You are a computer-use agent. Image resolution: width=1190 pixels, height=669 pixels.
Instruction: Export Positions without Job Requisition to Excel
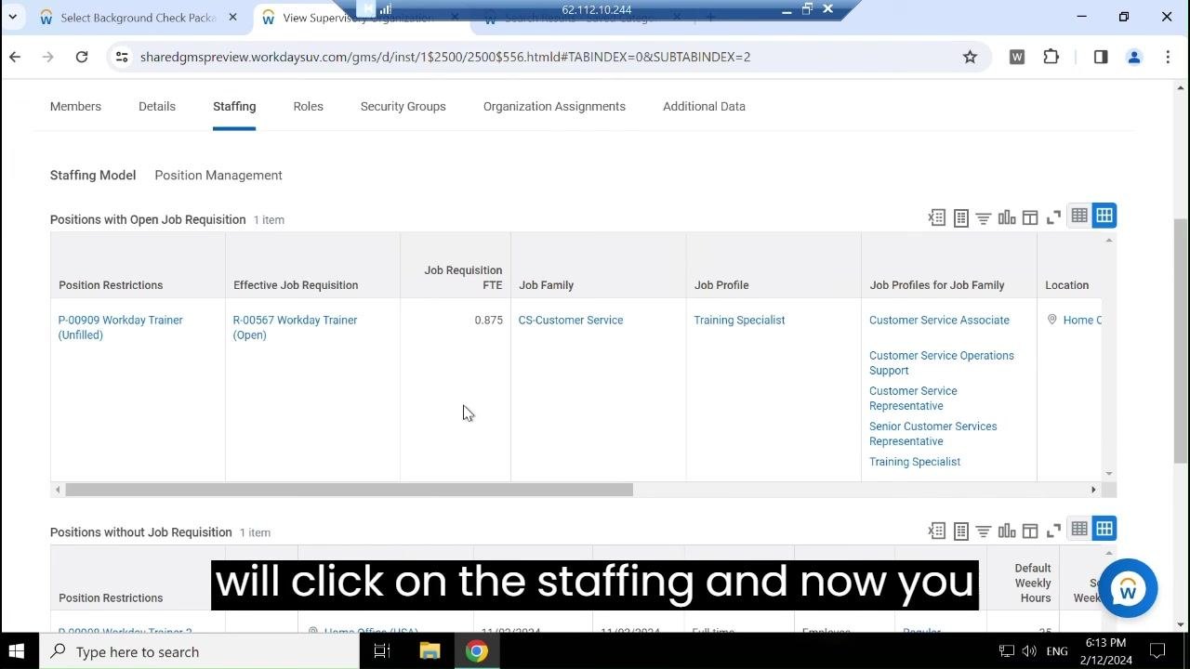click(936, 531)
